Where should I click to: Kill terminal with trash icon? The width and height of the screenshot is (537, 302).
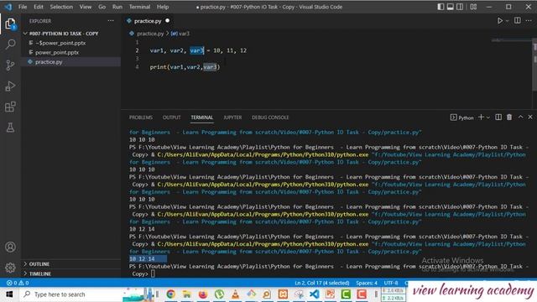(x=509, y=117)
